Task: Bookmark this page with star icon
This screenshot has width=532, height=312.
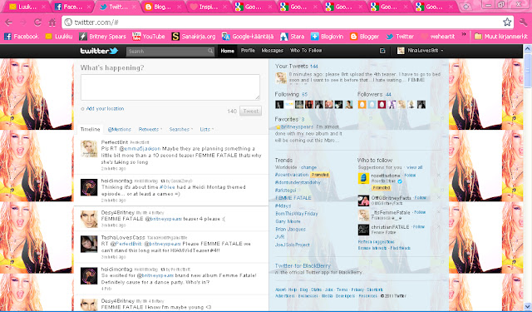Action: tap(507, 22)
